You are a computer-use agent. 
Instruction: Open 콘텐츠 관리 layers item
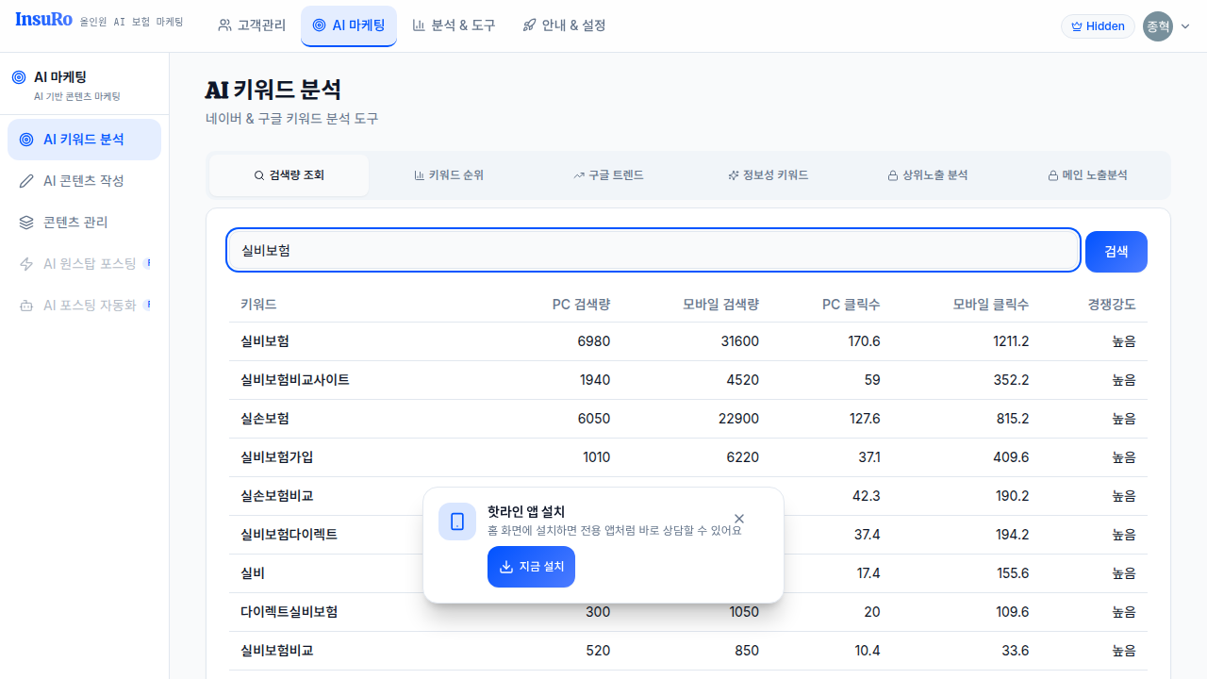point(75,223)
